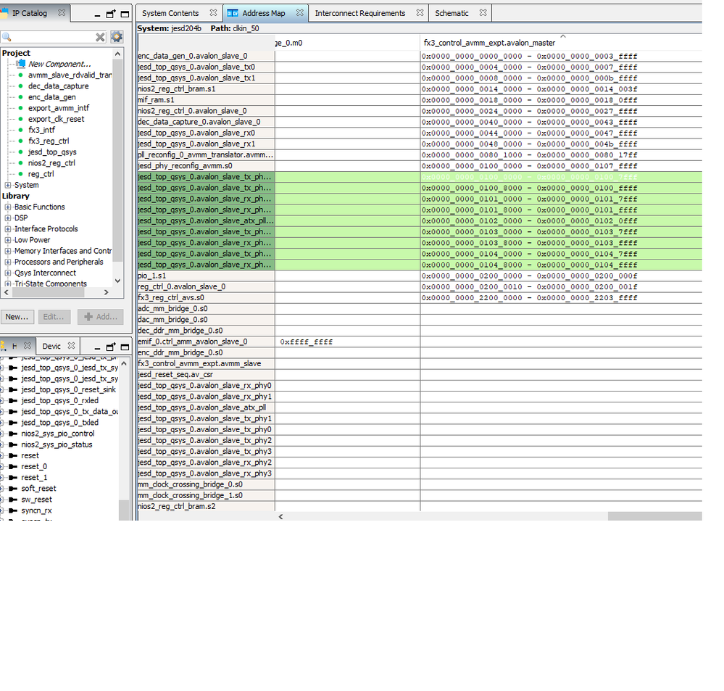Screen dimensions: 724x691
Task: Select the reg_ctrl project component
Action: 41,174
